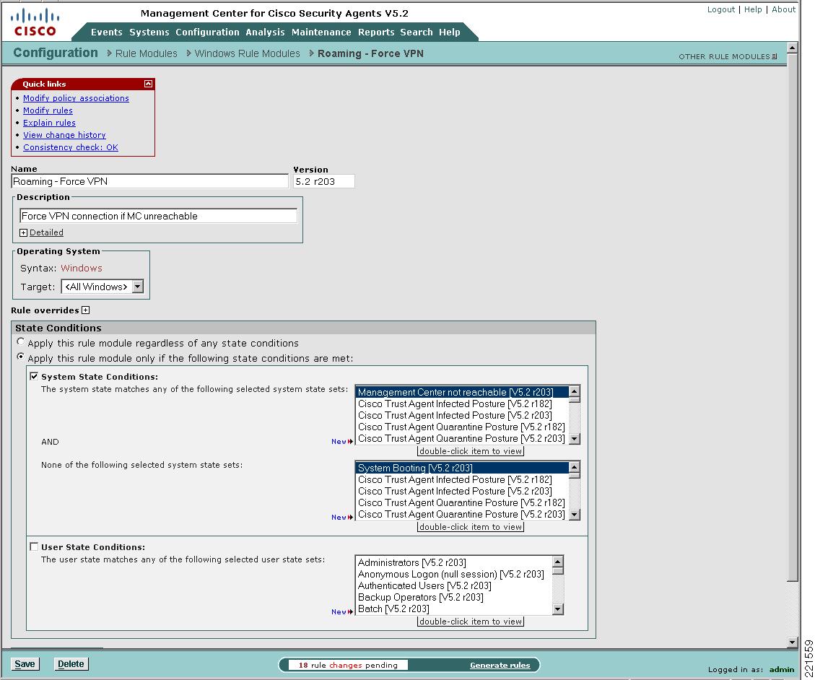This screenshot has height=680, width=815.
Task: Select 'Administrators [V5.2 r203]' in user state list
Action: [454, 562]
